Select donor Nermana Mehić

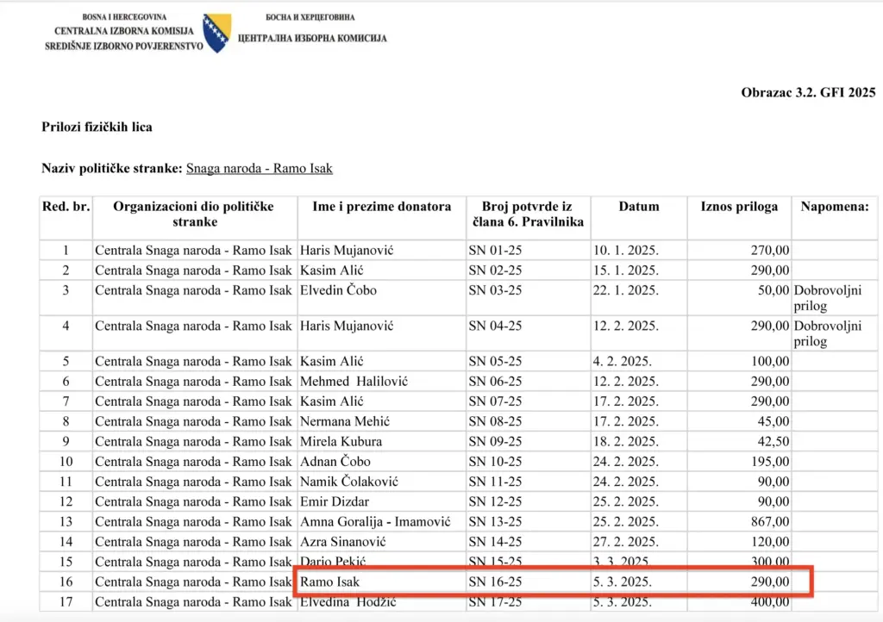(345, 422)
